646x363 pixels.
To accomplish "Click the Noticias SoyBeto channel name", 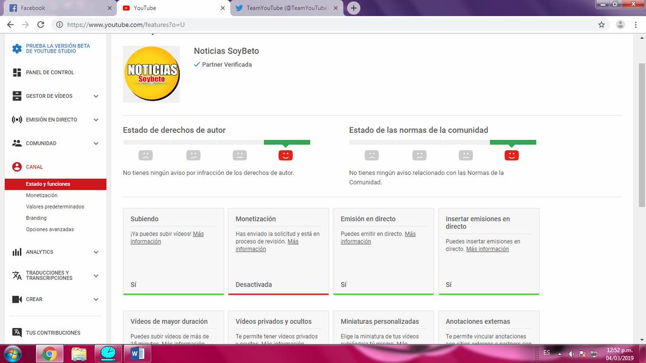I will click(x=226, y=51).
